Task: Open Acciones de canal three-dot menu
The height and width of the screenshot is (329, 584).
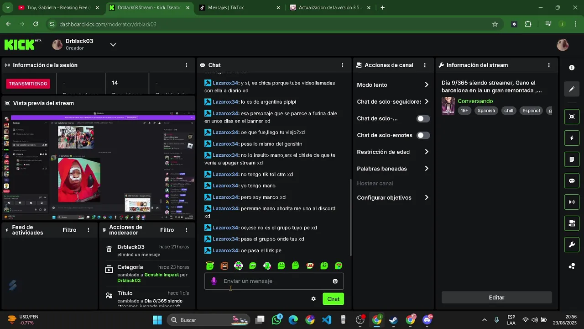Action: pyautogui.click(x=425, y=65)
